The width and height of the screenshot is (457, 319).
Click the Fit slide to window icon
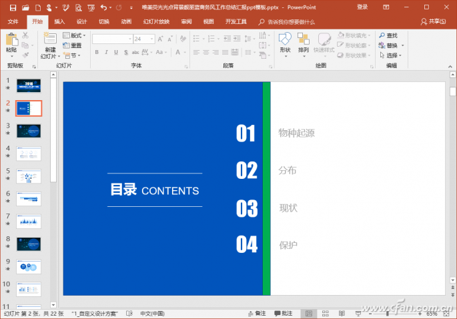446,314
